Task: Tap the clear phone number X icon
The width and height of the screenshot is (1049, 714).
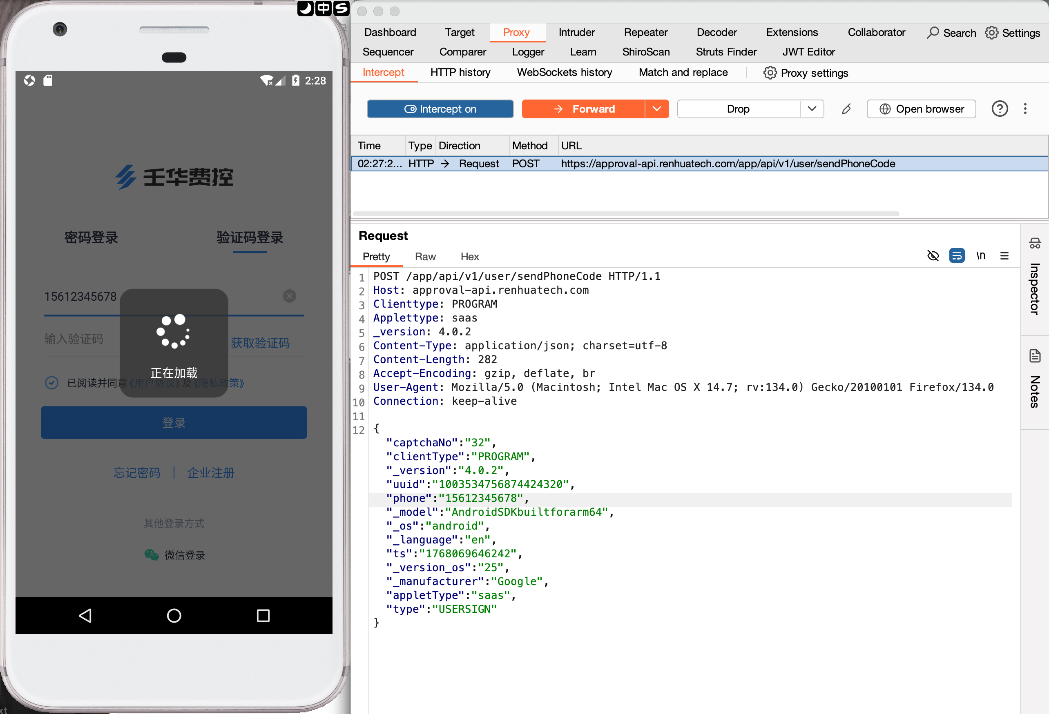Action: pos(289,296)
